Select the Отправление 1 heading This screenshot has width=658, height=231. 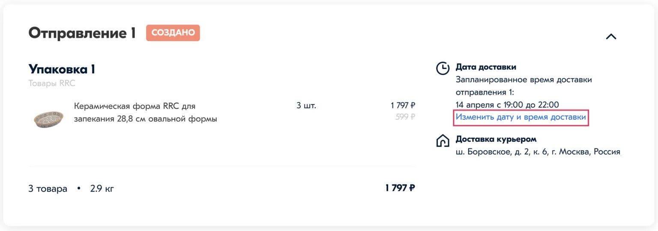coord(82,33)
